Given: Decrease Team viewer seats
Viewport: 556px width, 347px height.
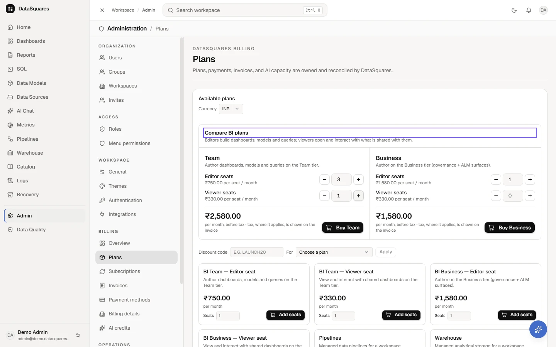Looking at the screenshot, I should click(x=325, y=196).
